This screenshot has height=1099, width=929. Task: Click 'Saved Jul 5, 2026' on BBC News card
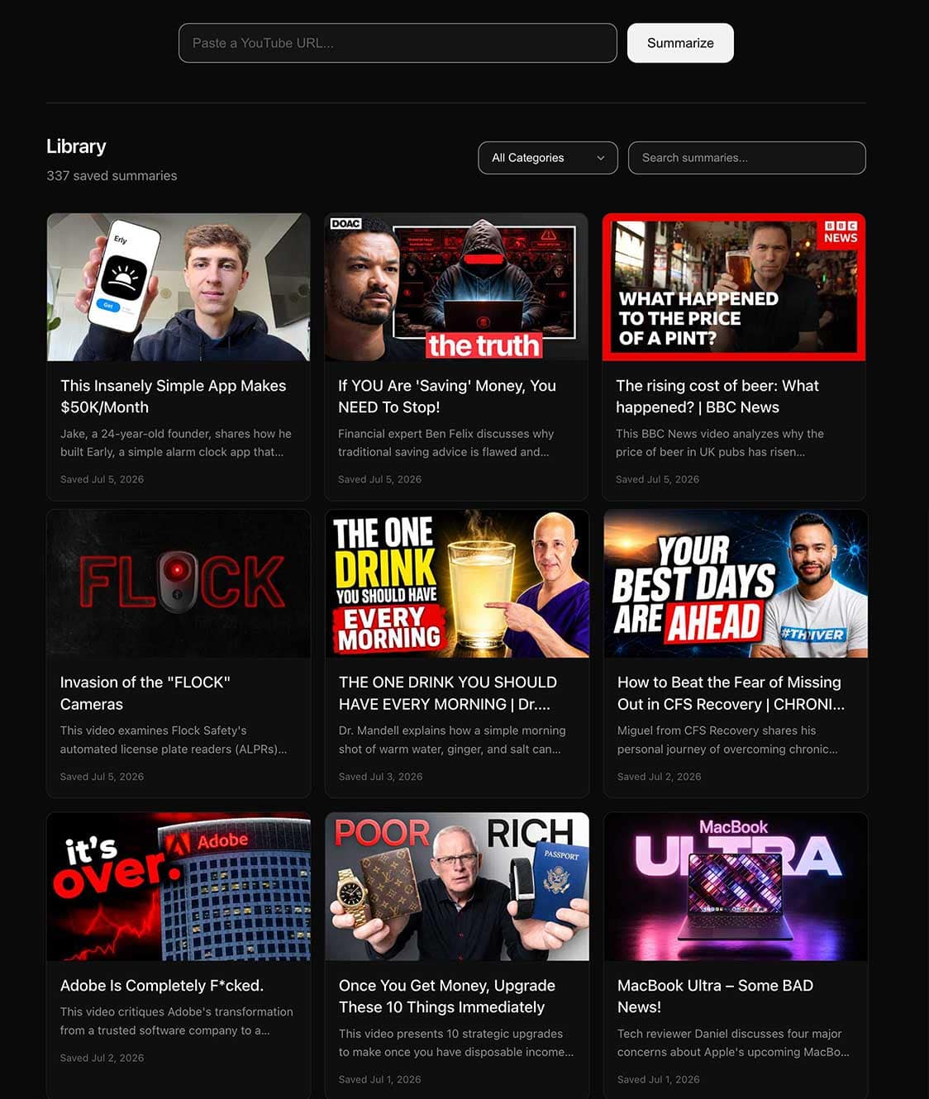[x=657, y=479]
